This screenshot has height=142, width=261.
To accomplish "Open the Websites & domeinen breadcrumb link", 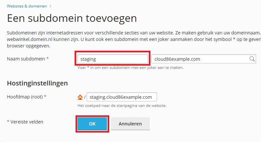I will pos(27,6).
